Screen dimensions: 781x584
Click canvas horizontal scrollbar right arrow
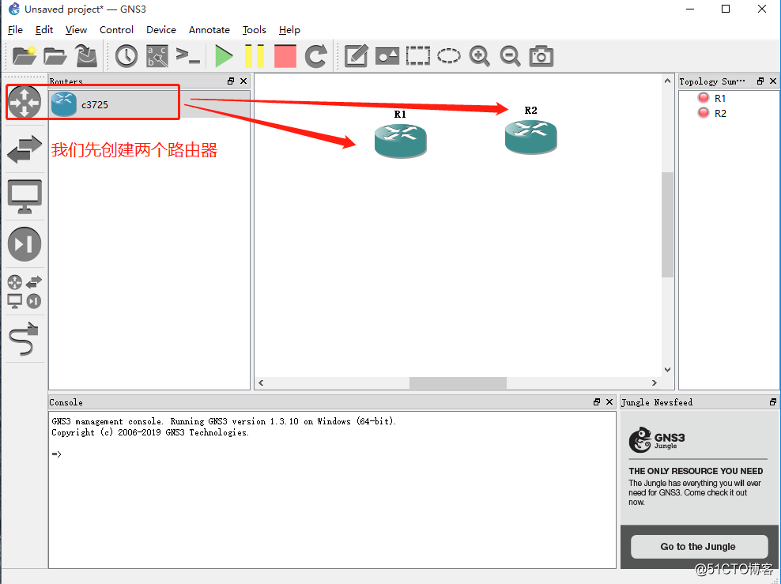click(x=655, y=382)
